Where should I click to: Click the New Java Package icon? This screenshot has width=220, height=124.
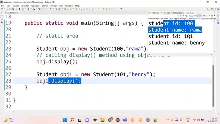(x=56, y=9)
